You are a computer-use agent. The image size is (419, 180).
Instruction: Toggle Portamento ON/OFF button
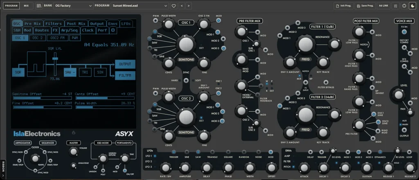(x=124, y=171)
